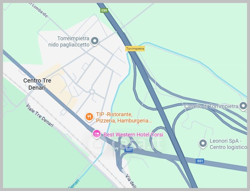This screenshot has height=191, width=250.
Task: Click the Leonori SpA logistics center pin
Action: tap(203, 144)
